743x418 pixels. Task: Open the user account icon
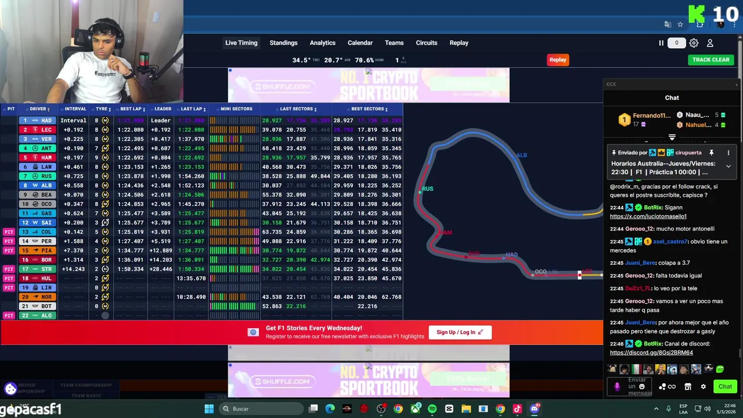click(x=710, y=43)
